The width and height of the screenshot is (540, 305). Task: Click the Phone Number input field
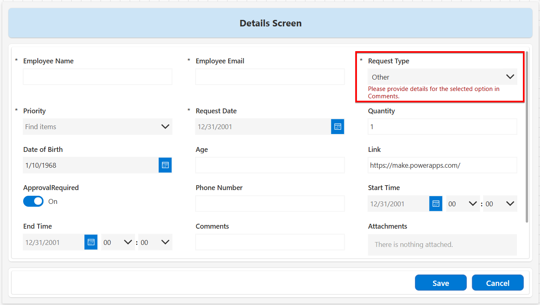[x=270, y=204]
